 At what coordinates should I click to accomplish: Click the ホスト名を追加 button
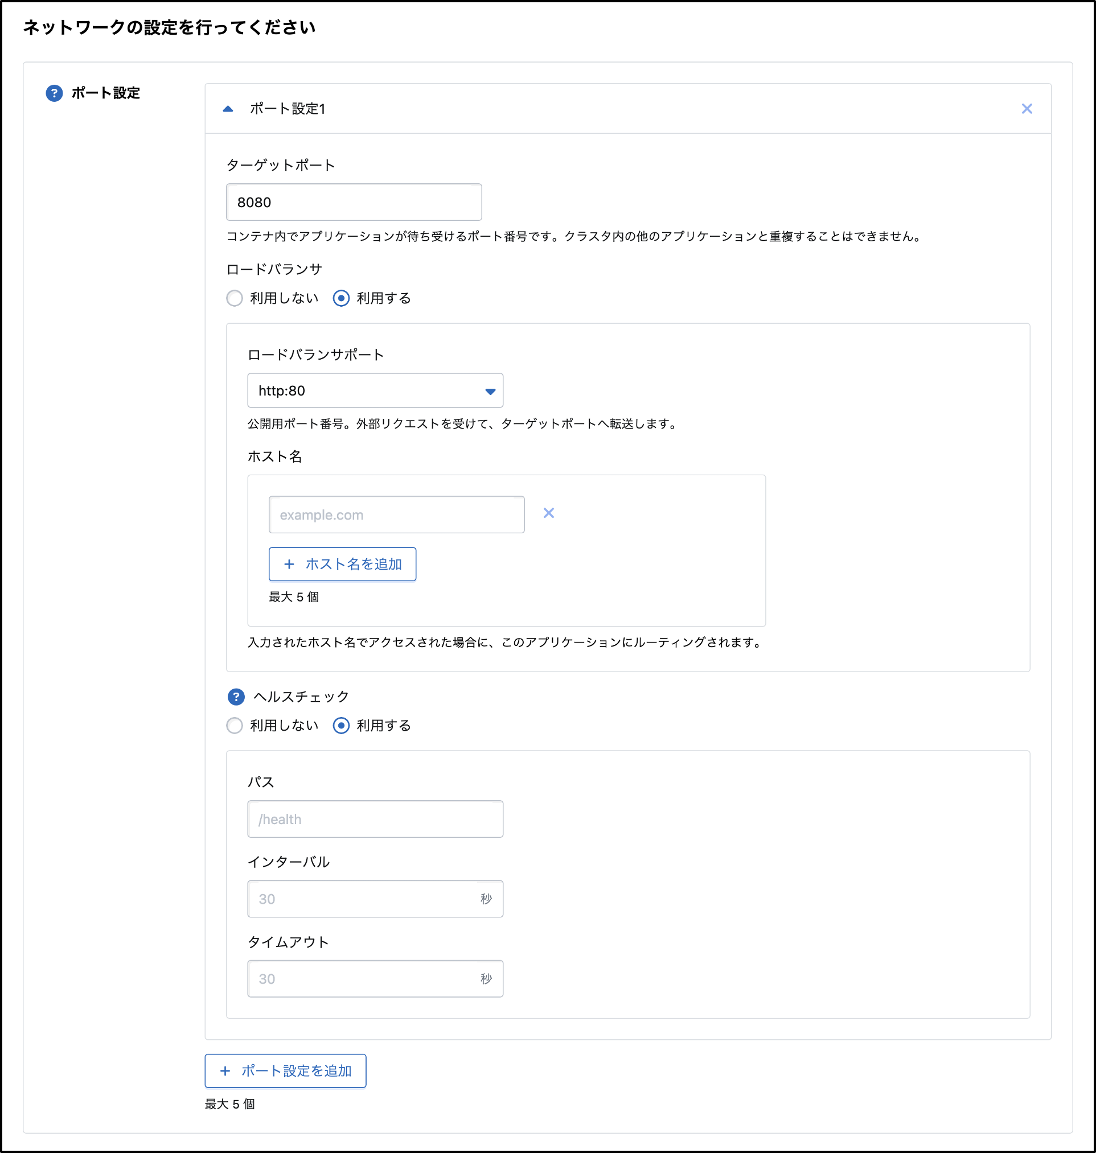click(x=342, y=564)
